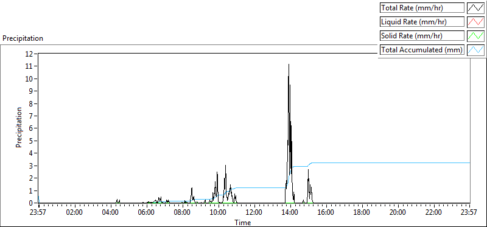Click the Time axis title
Image resolution: width=487 pixels, height=227 pixels.
(x=243, y=222)
